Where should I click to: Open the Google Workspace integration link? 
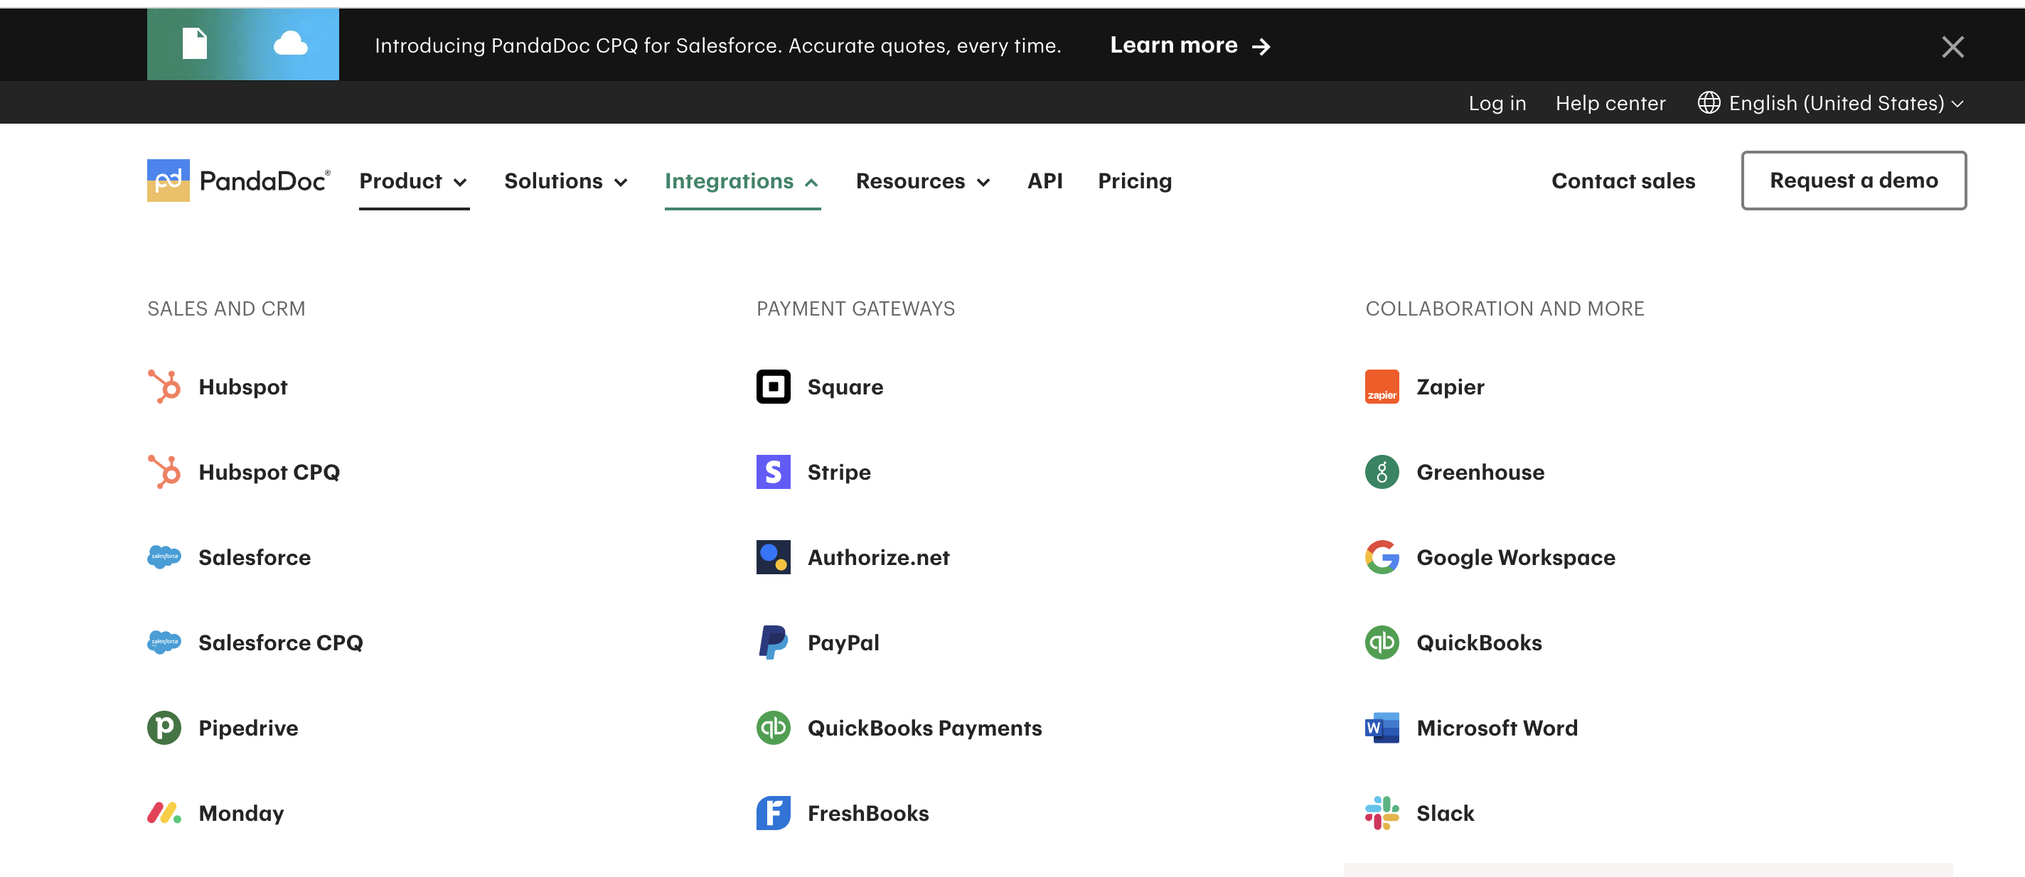pos(1516,557)
